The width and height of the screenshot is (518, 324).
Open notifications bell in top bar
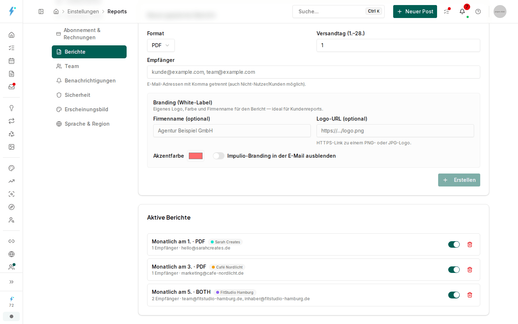pos(462,12)
